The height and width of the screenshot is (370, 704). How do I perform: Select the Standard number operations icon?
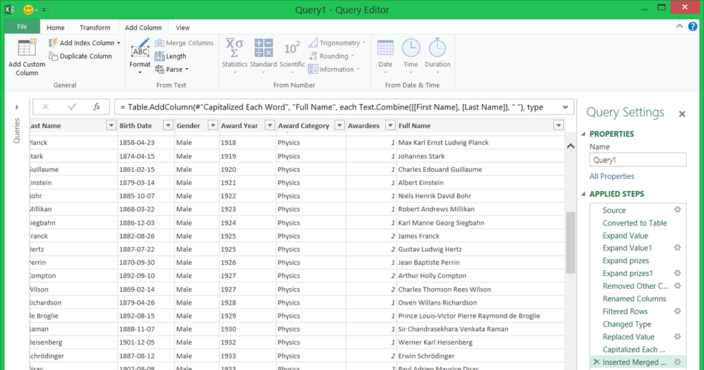[x=263, y=48]
